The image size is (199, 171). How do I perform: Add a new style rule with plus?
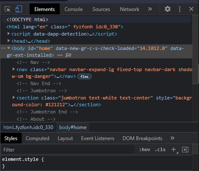174,149
